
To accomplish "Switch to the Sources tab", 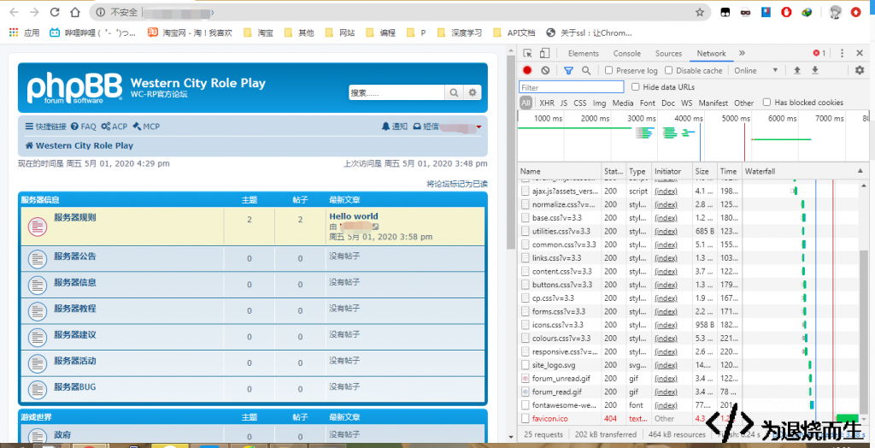I will coord(668,53).
